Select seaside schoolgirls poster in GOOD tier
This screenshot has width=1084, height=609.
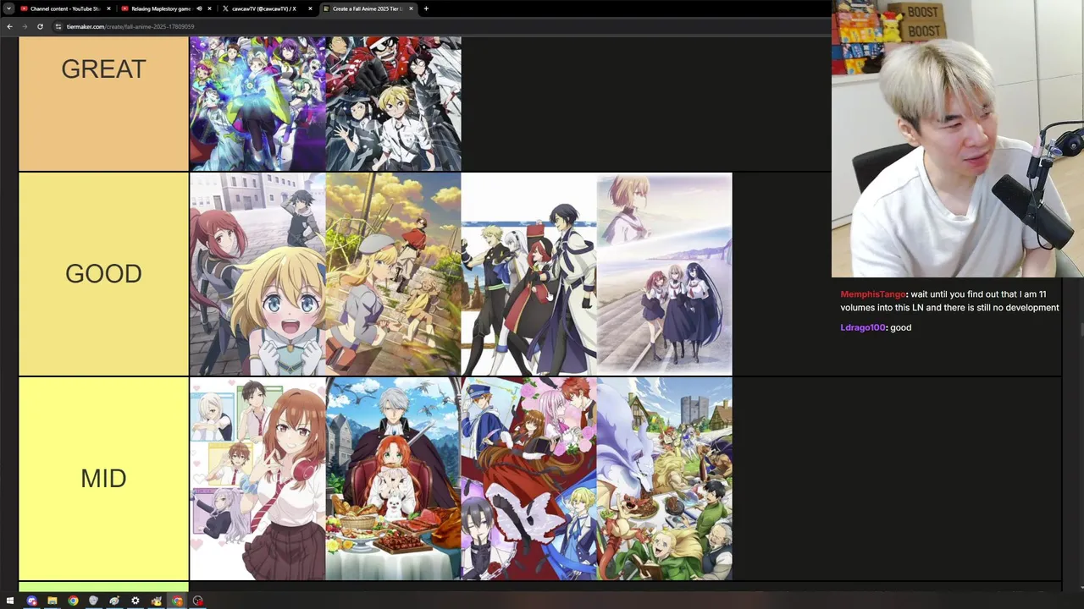click(x=665, y=274)
